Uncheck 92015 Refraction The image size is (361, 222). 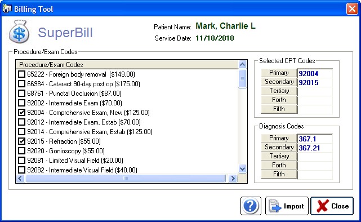[x=21, y=141]
